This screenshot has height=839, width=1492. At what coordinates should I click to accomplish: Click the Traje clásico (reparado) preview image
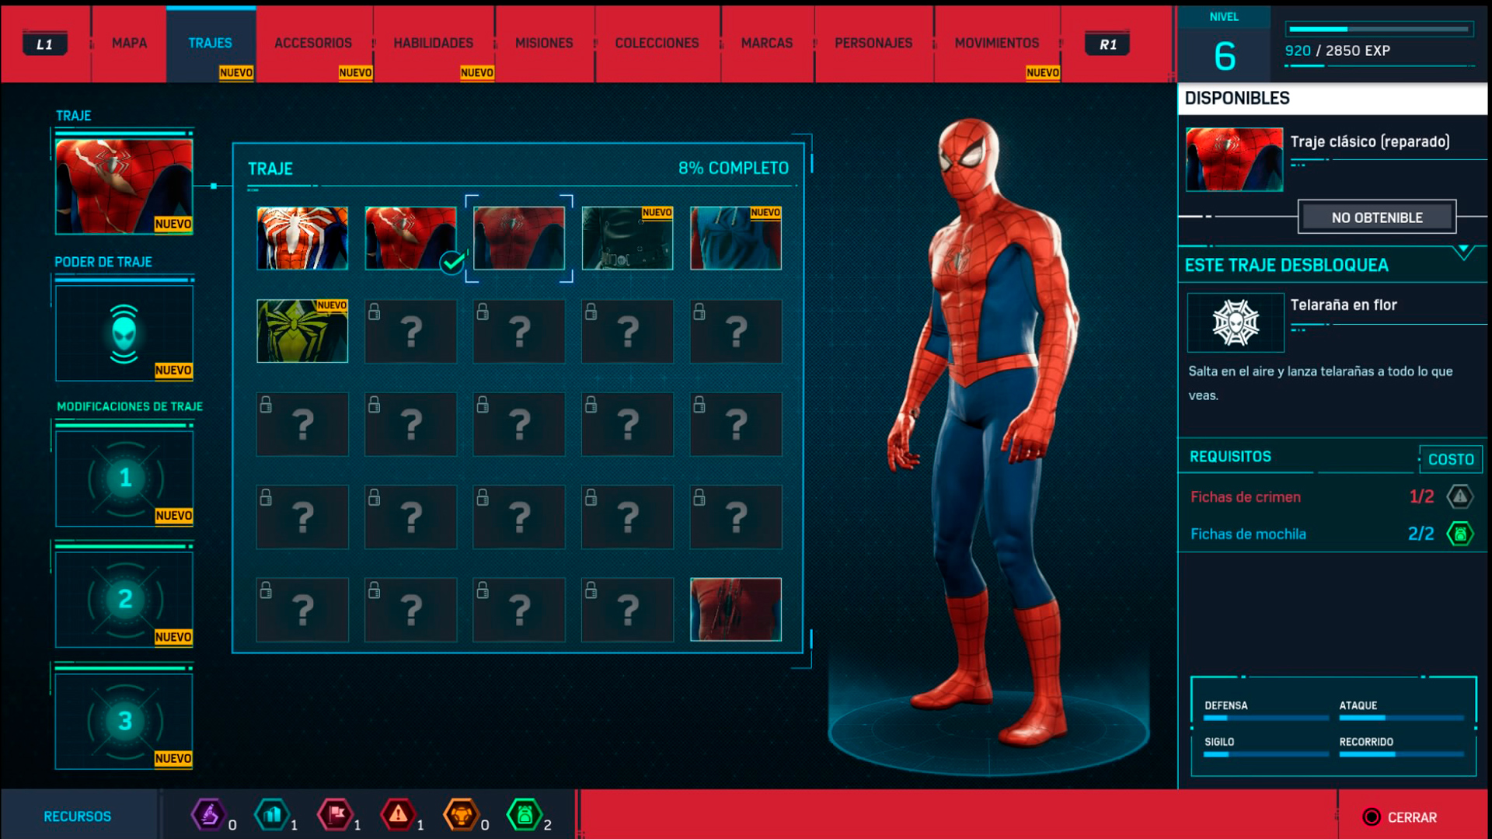coord(1234,159)
